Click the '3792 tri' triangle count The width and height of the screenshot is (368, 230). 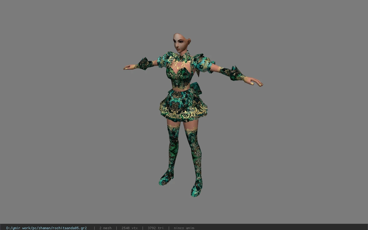pyautogui.click(x=156, y=228)
